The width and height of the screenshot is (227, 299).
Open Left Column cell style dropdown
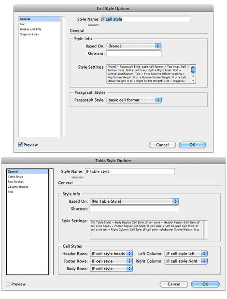(186, 254)
